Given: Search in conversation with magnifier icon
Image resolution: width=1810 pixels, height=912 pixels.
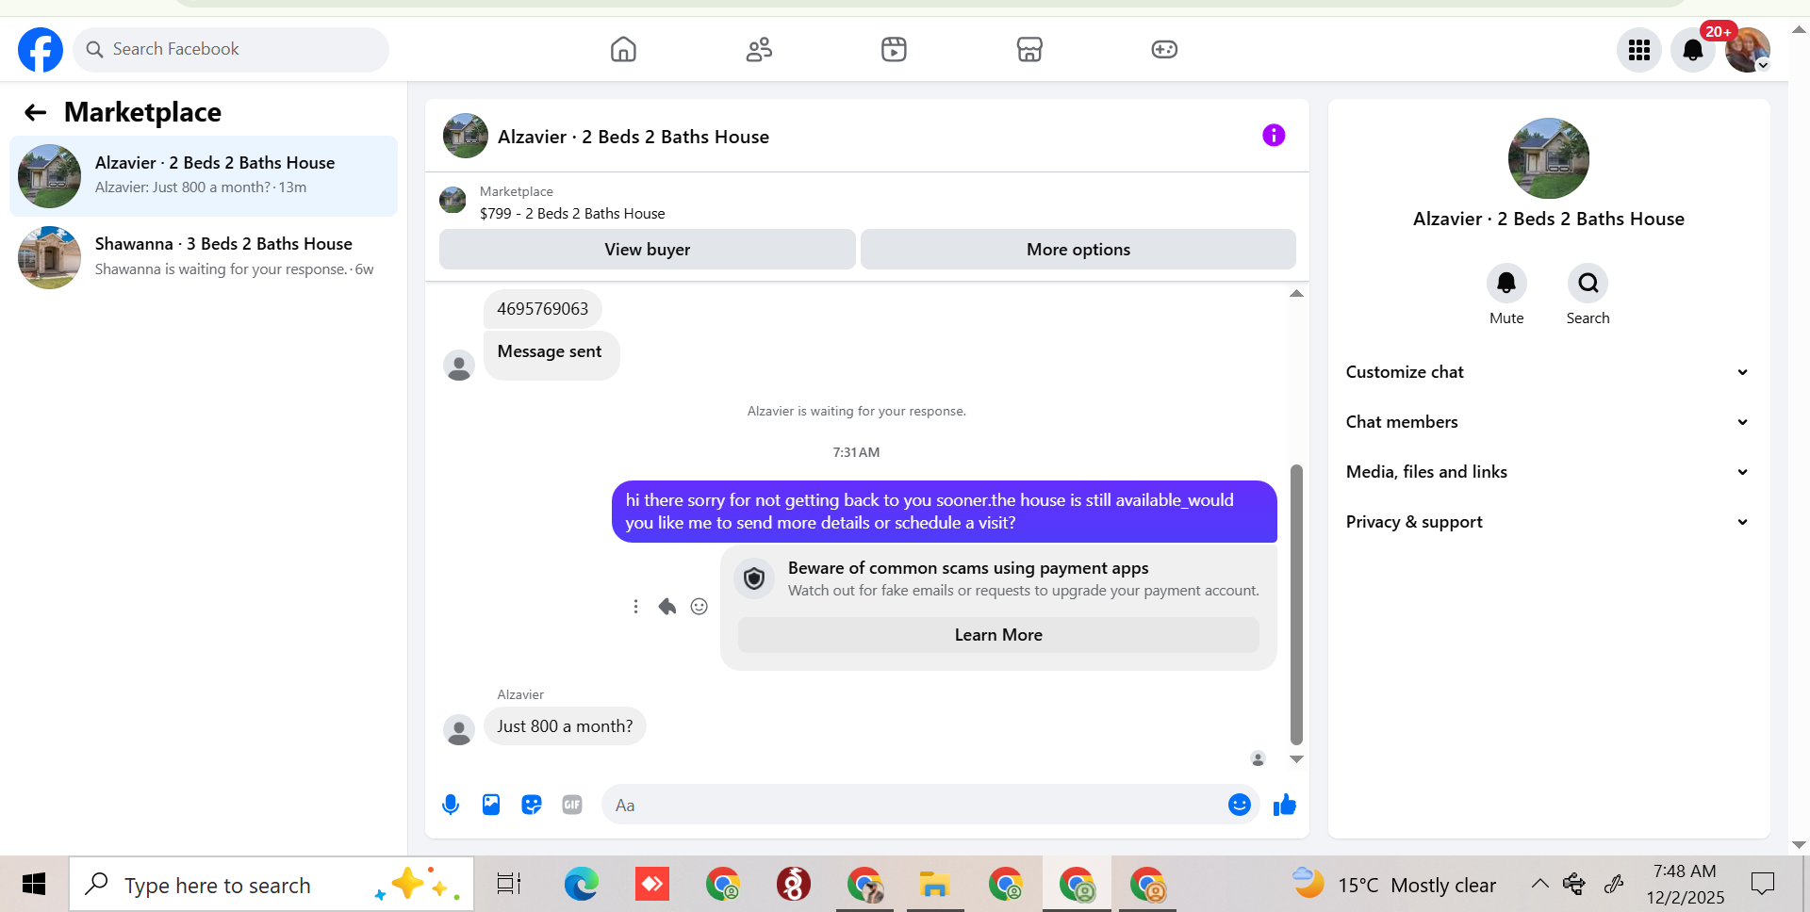Looking at the screenshot, I should (x=1588, y=283).
